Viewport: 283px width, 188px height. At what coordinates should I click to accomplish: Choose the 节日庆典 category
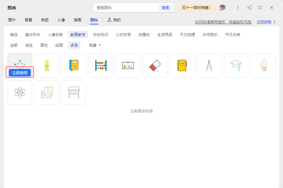(233, 35)
